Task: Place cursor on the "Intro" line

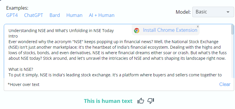Action: (x=13, y=36)
